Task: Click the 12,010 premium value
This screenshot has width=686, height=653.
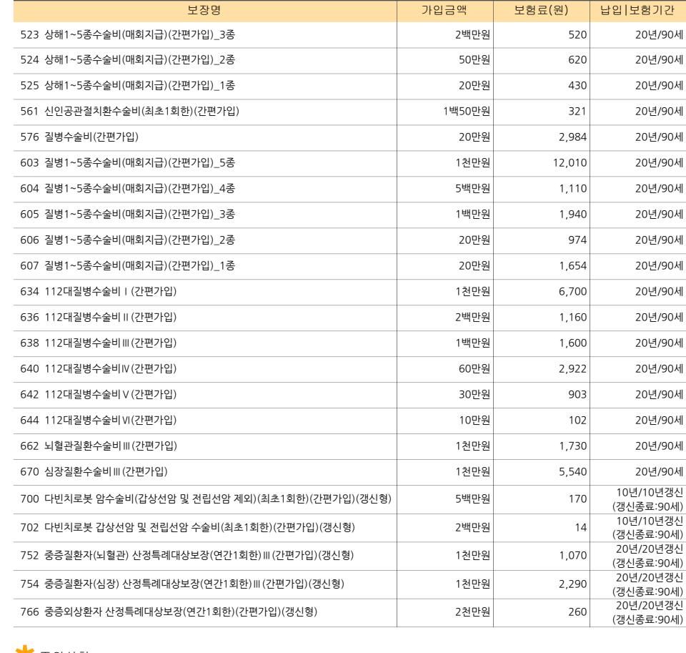Action: tap(570, 163)
